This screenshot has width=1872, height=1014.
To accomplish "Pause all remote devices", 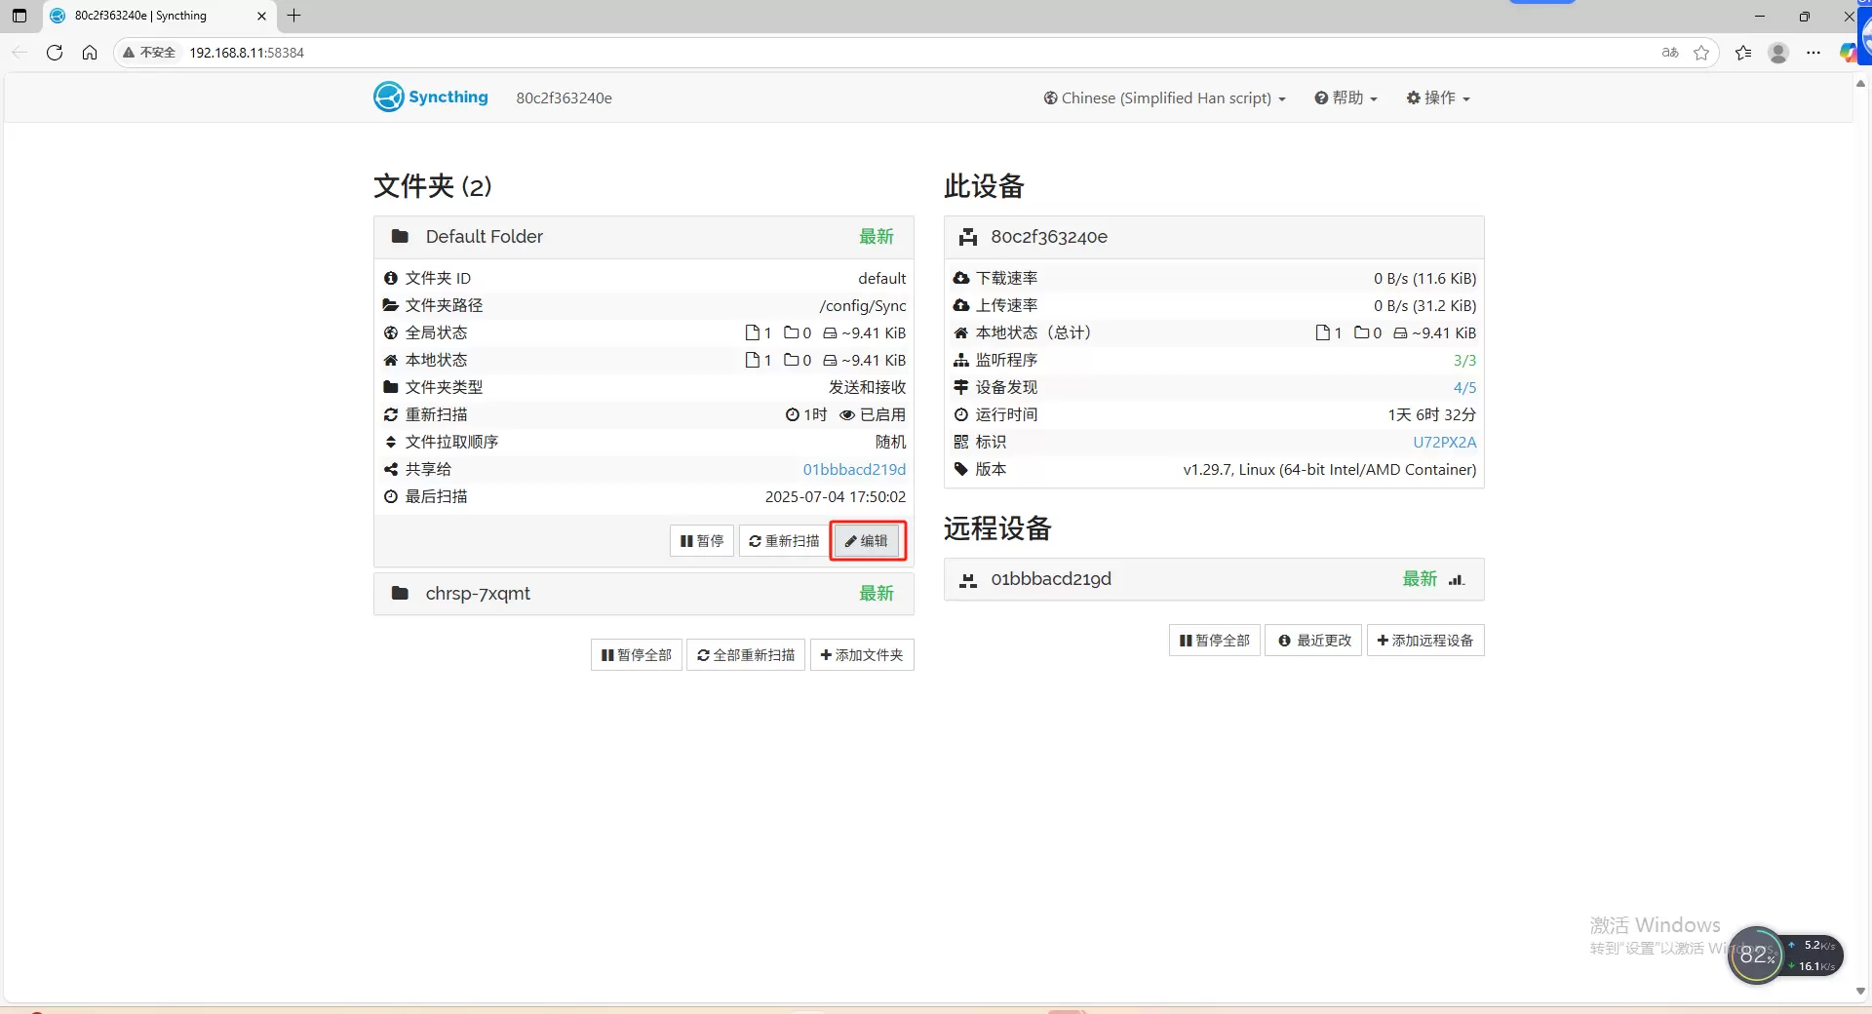I will pyautogui.click(x=1214, y=641).
